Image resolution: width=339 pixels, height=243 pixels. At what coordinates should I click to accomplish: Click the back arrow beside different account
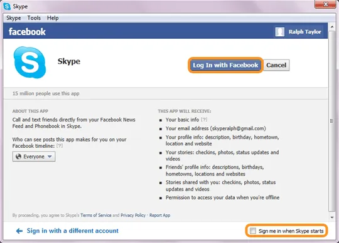click(19, 231)
